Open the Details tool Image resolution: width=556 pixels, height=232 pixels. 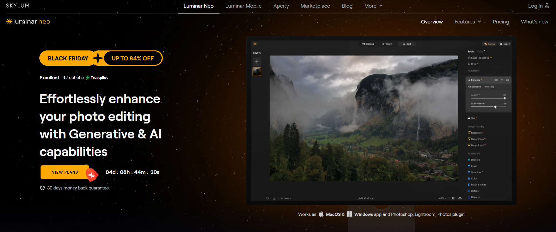point(473,191)
